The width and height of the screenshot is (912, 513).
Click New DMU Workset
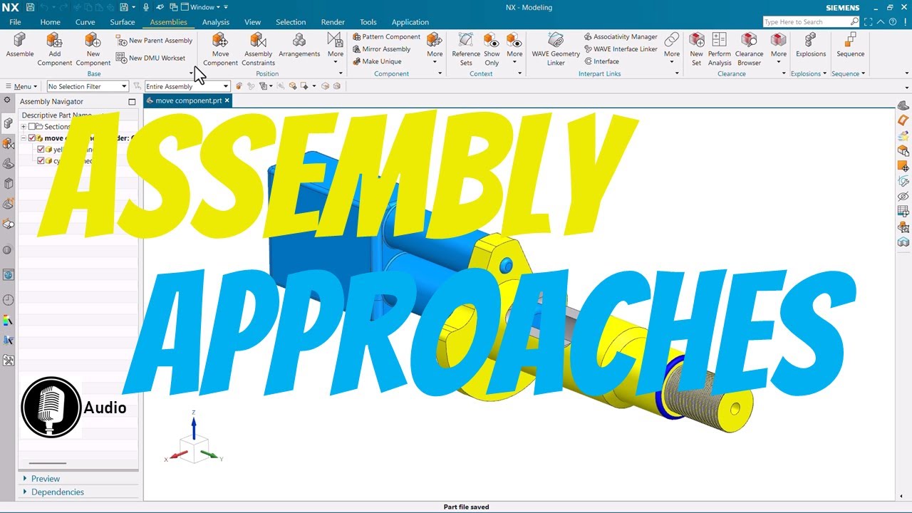tap(151, 58)
